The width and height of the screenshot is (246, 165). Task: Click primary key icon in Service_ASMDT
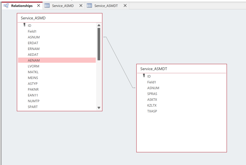tap(144, 76)
